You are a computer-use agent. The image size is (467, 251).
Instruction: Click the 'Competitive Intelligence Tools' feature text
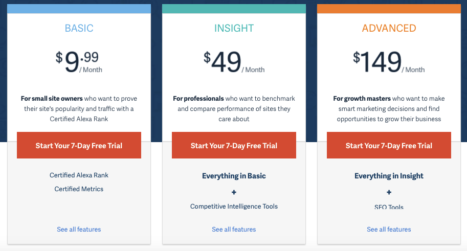tap(234, 207)
